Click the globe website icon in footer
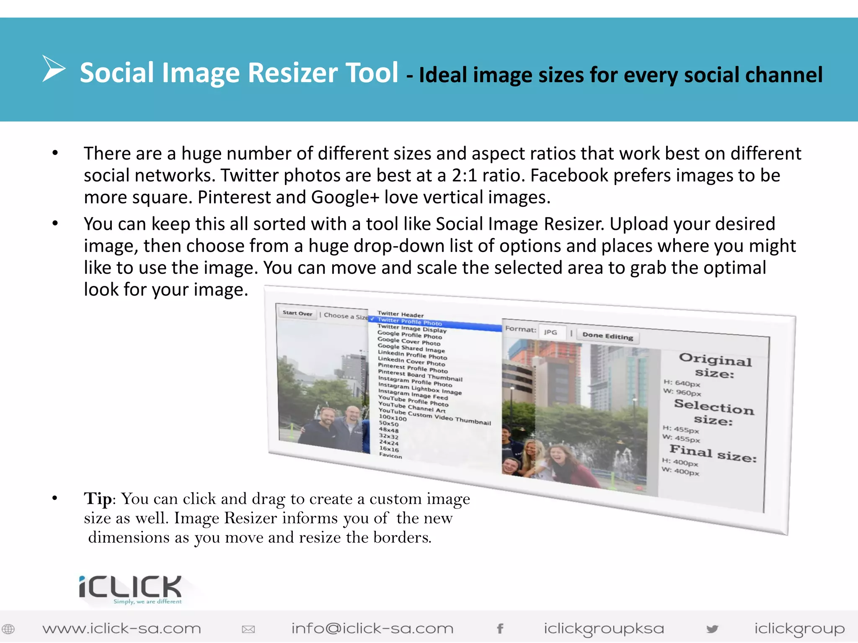Image resolution: width=858 pixels, height=643 pixels. 8,629
